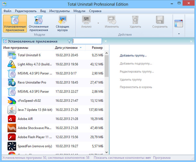Select the MSXML 4.0 SP3 Parser 2,86 МБ icon
The width and height of the screenshot is (196, 162).
pyautogui.click(x=12, y=92)
